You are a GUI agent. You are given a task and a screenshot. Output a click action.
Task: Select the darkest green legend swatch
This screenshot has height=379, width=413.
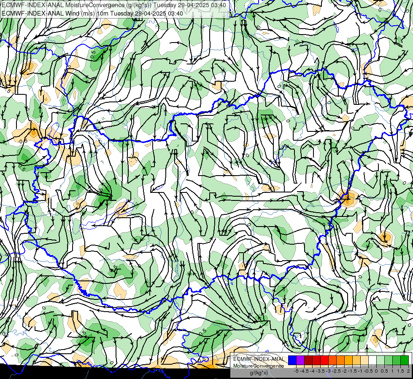(405, 360)
